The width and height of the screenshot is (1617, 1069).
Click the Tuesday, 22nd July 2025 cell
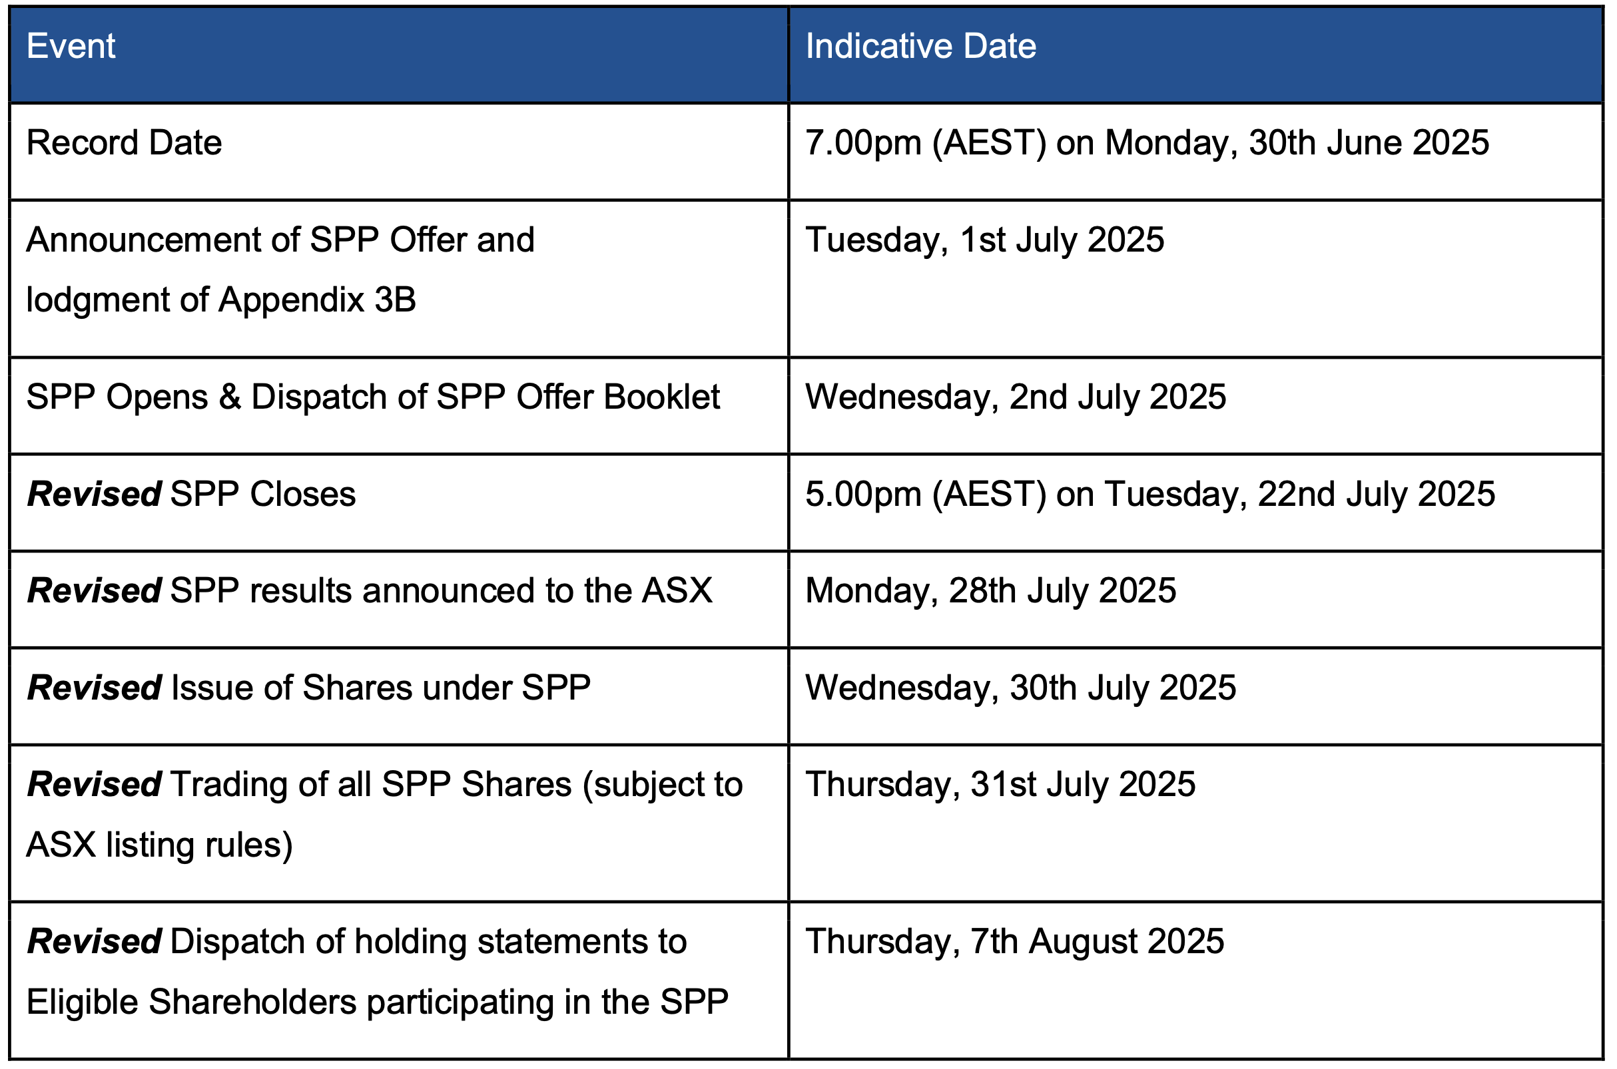click(1196, 503)
